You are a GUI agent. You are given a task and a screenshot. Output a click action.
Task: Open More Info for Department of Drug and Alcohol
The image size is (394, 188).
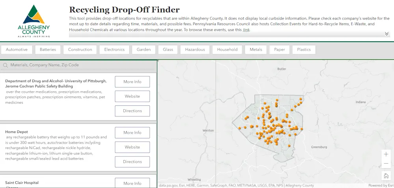[x=132, y=82]
